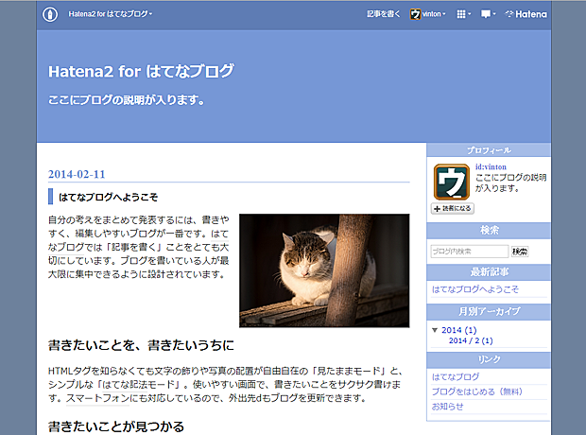
Task: Click the スマートフォン keyword link
Action: (97, 398)
